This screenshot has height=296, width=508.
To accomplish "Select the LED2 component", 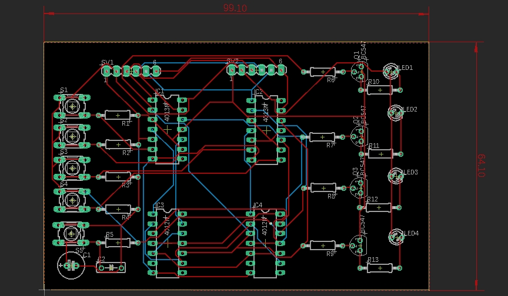I will tap(396, 113).
